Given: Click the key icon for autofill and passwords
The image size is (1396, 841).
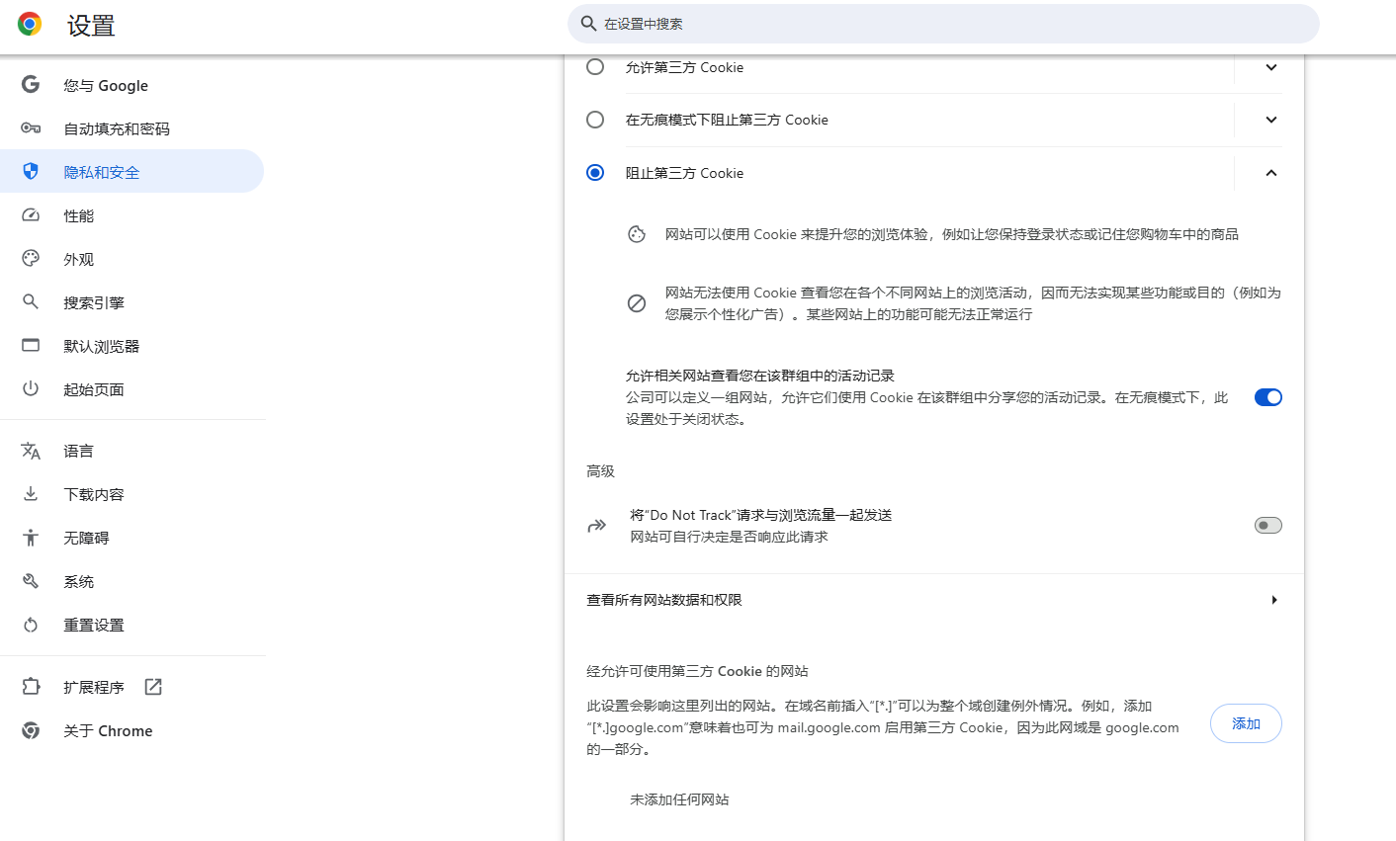Looking at the screenshot, I should pyautogui.click(x=31, y=128).
